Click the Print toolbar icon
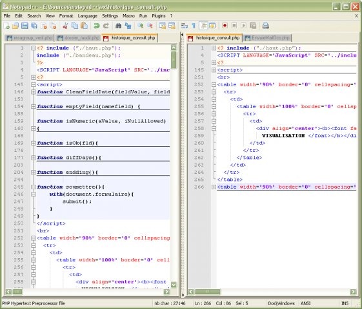This screenshot has height=309, width=362. (265, 26)
